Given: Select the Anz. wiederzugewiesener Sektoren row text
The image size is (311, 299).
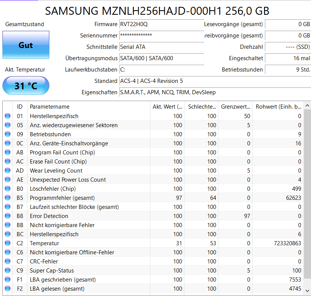Looking at the screenshot, I should (74, 125).
